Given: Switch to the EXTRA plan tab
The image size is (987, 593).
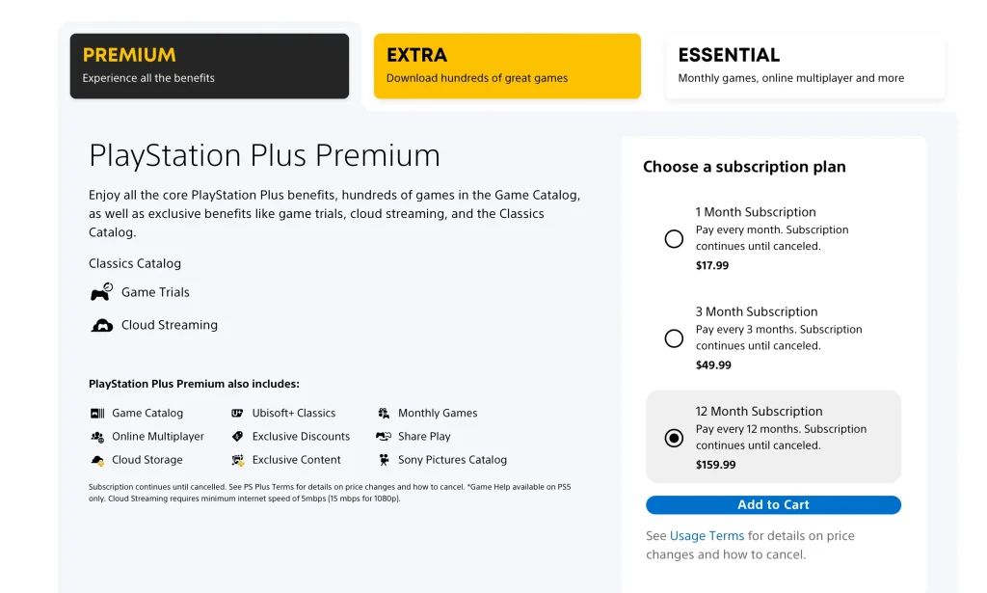Looking at the screenshot, I should [x=507, y=65].
